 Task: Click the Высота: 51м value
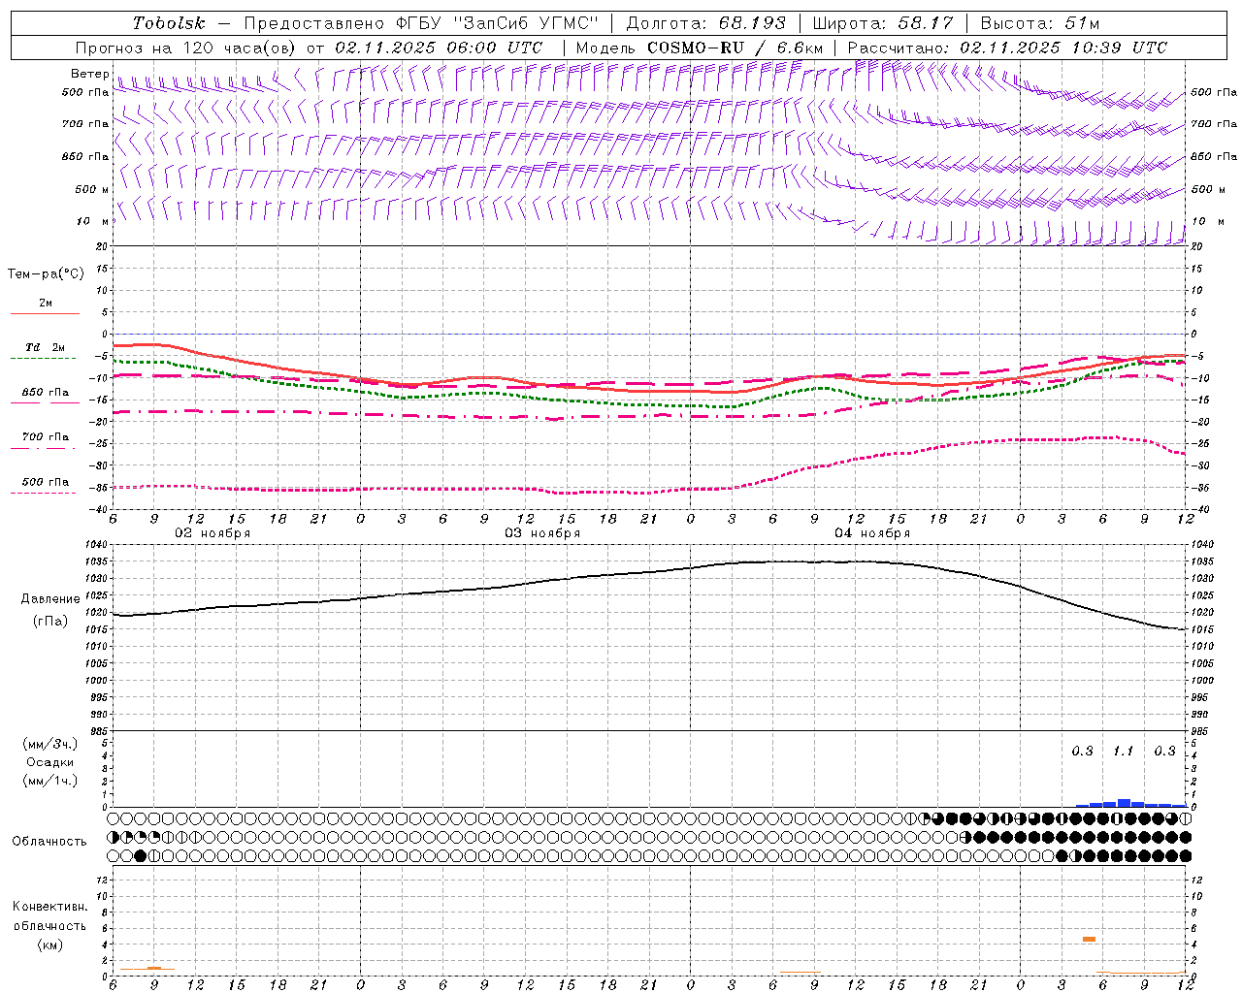[1040, 23]
